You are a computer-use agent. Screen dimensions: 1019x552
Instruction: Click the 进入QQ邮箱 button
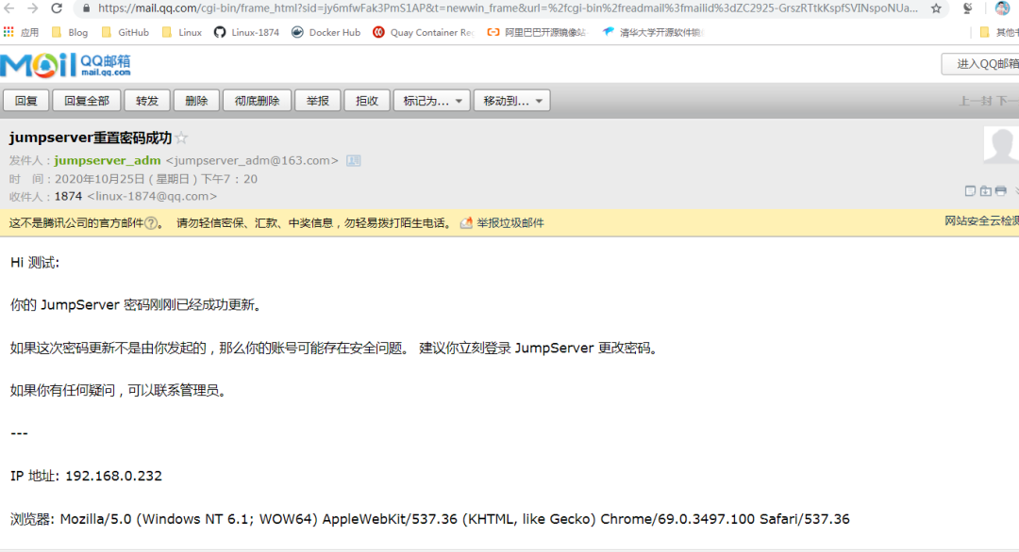981,63
